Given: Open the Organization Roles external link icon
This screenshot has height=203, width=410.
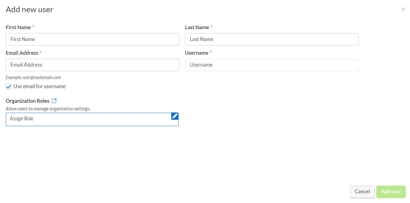Looking at the screenshot, I should pos(54,101).
